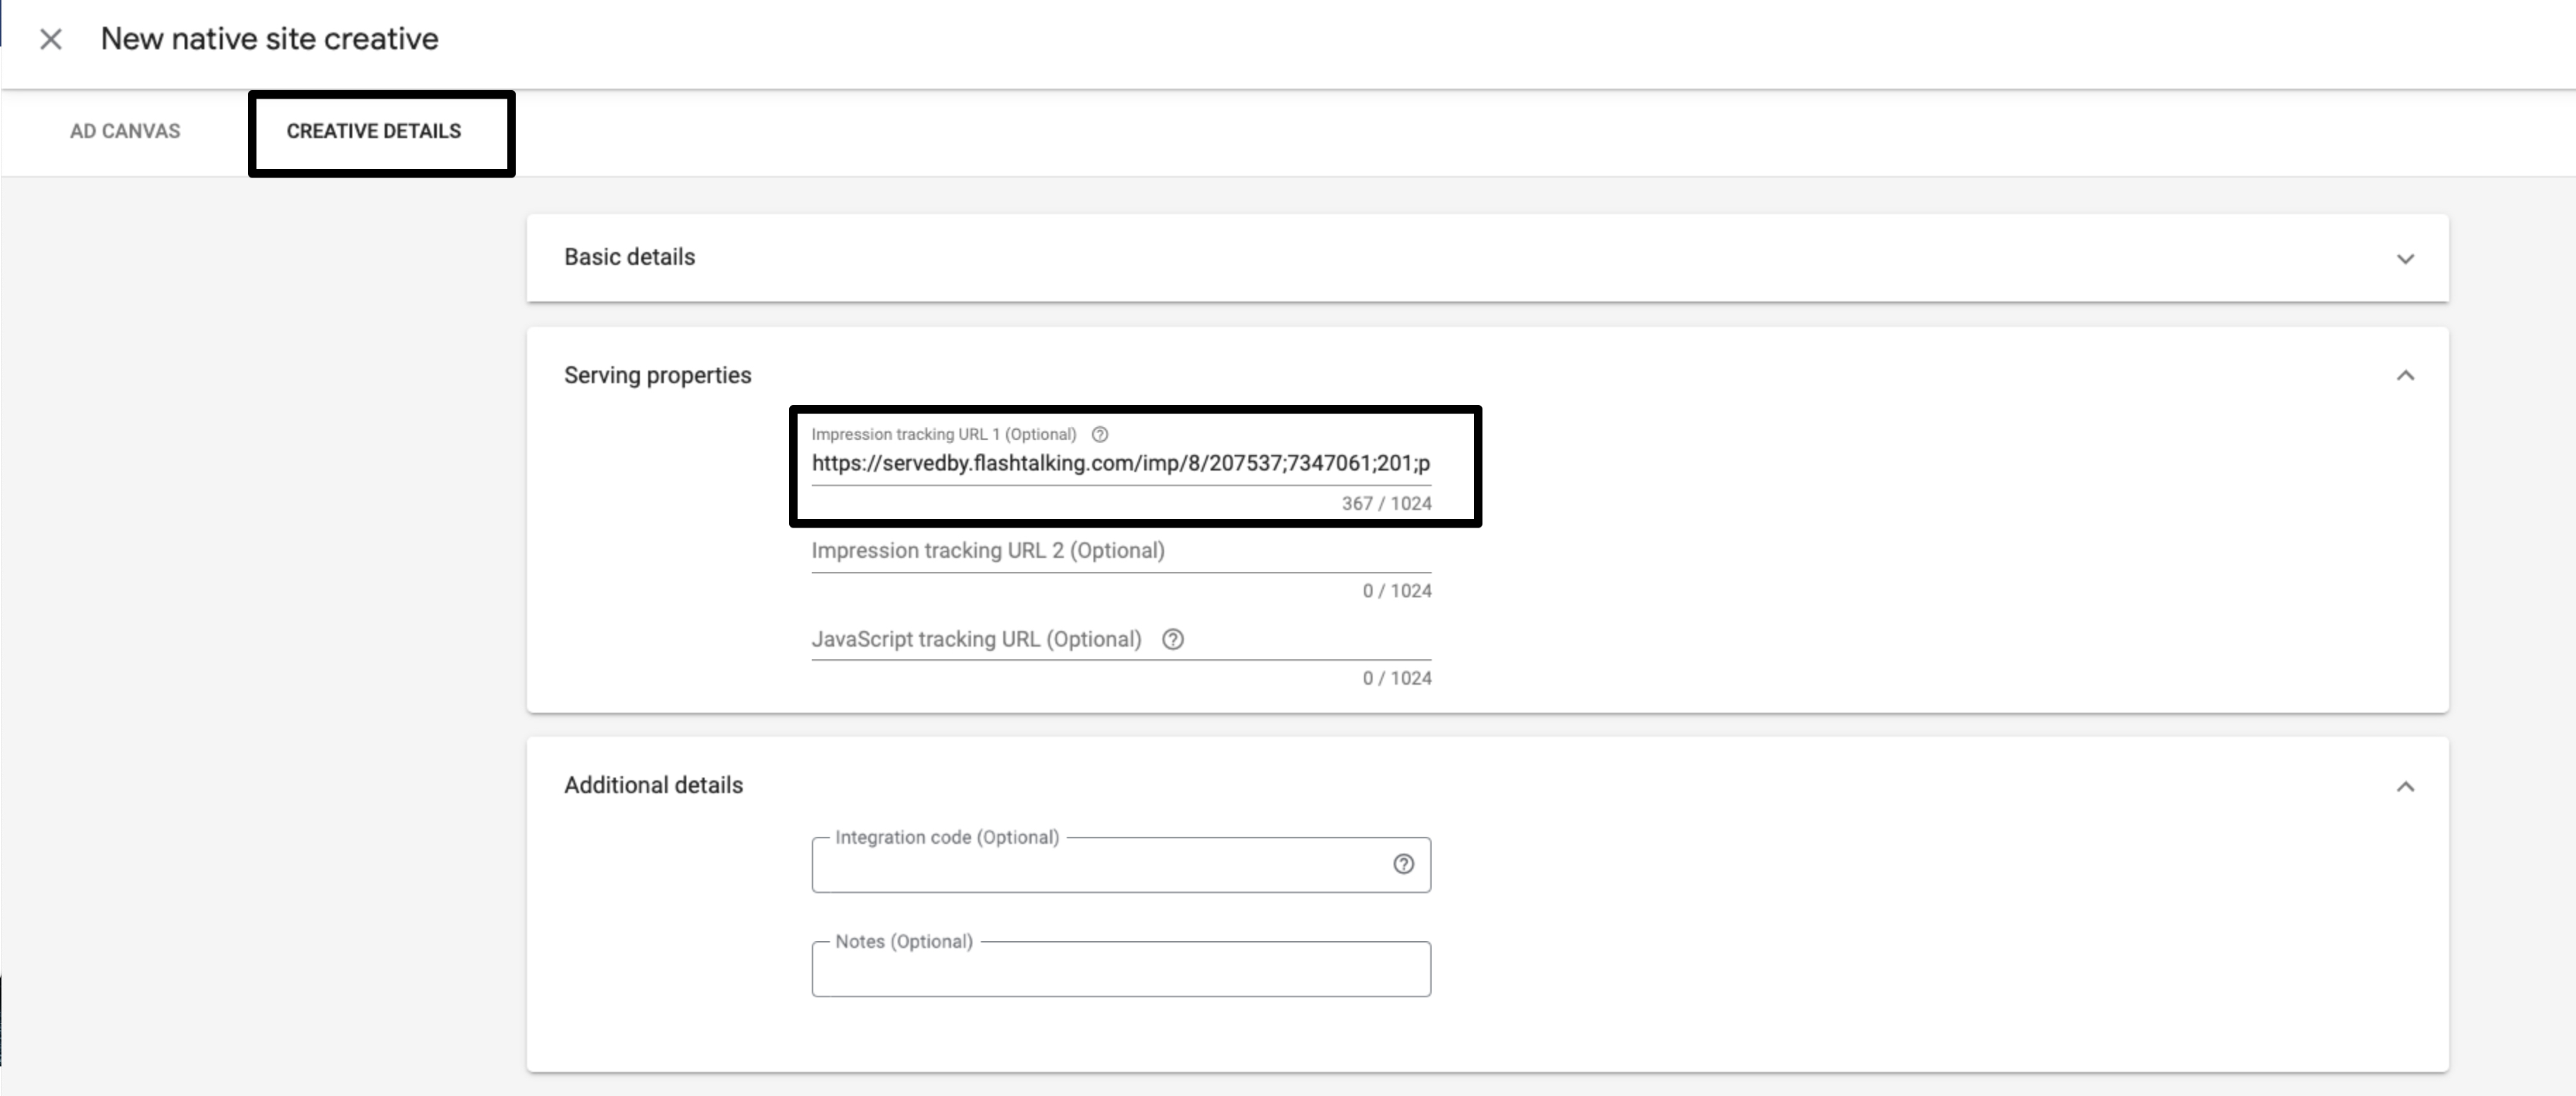Open help for JavaScript tracking URL
The height and width of the screenshot is (1096, 2576).
(1173, 639)
